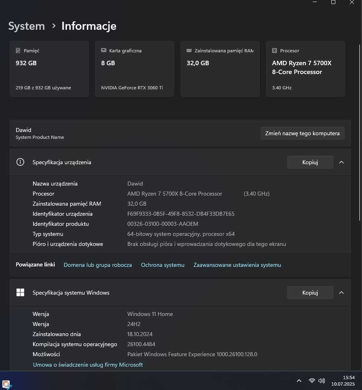
Task: Click the Procesor card icon
Action: coord(275,50)
